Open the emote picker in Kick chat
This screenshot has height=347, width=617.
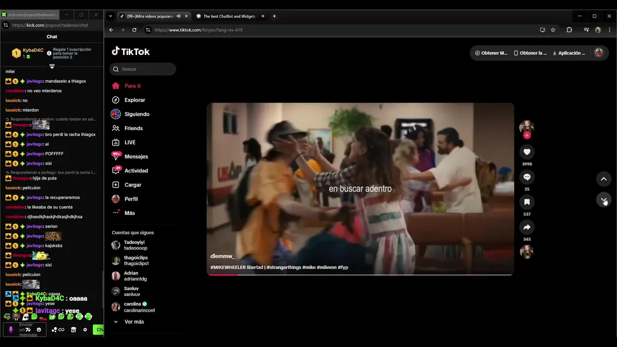(39, 330)
